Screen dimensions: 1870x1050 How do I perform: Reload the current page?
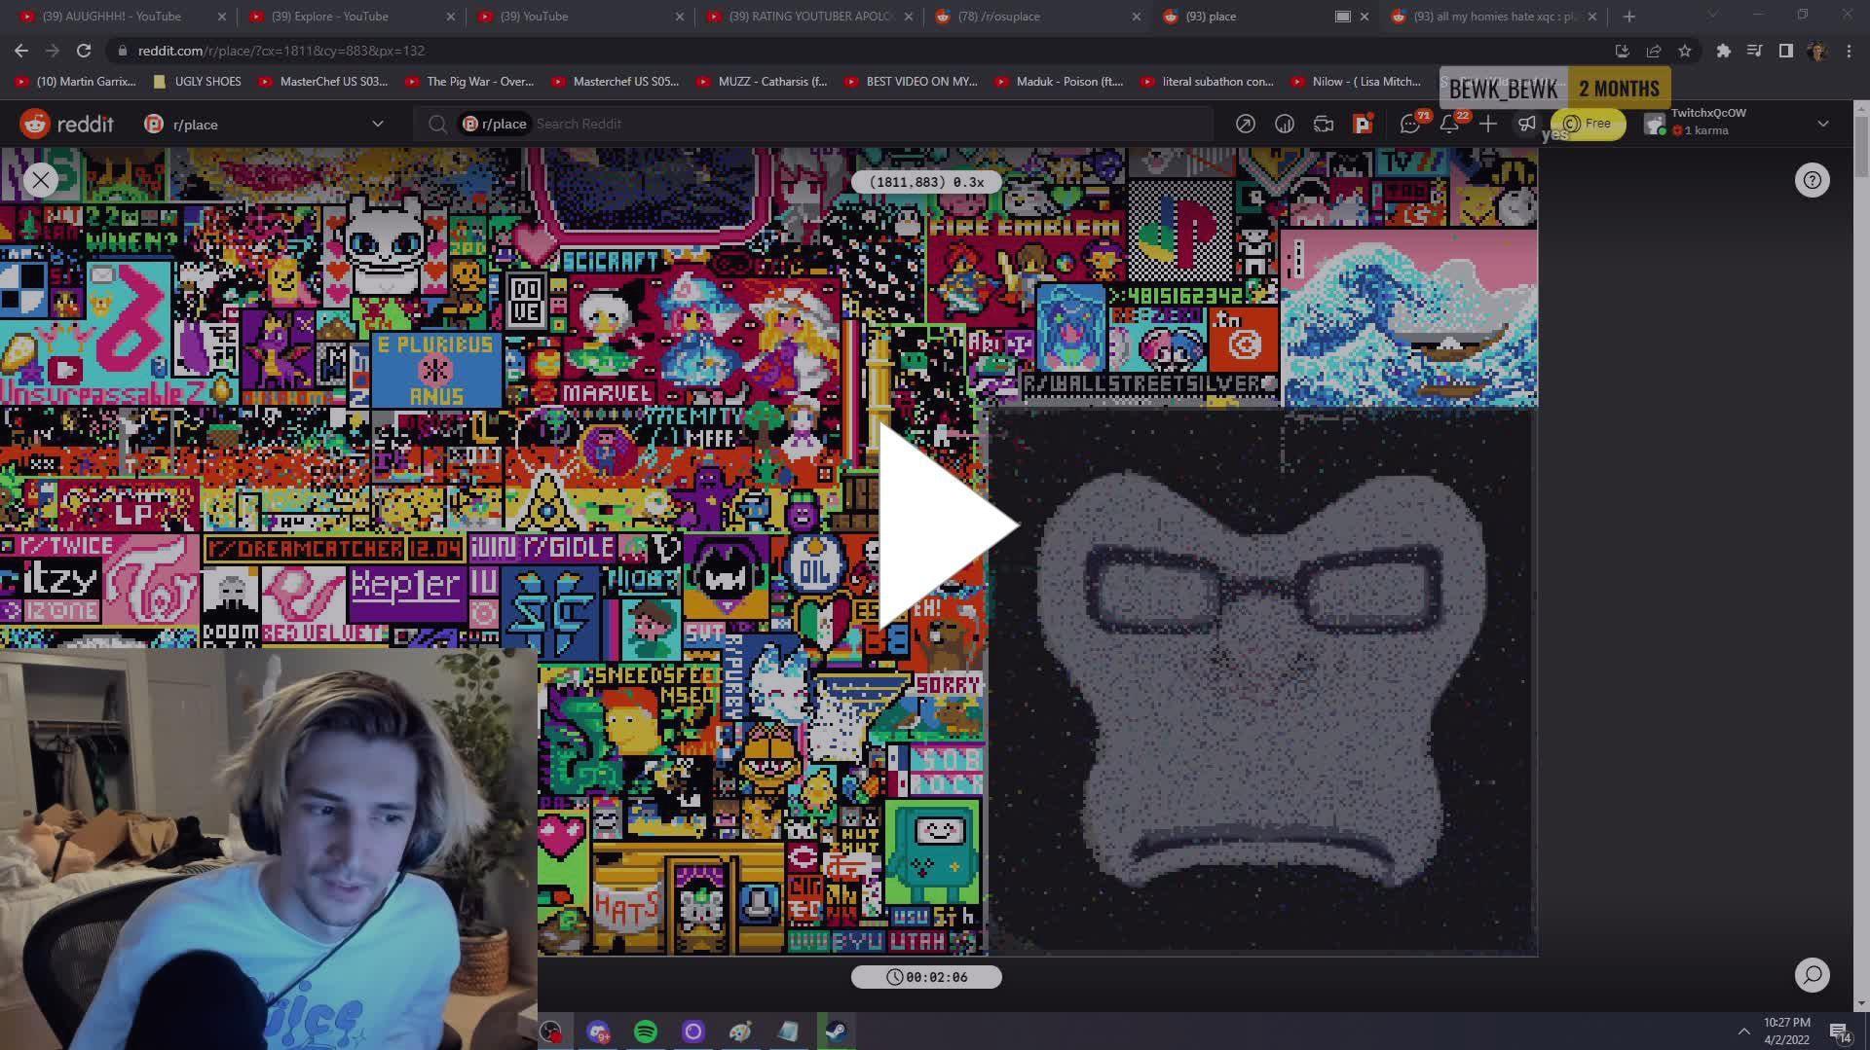pyautogui.click(x=84, y=51)
